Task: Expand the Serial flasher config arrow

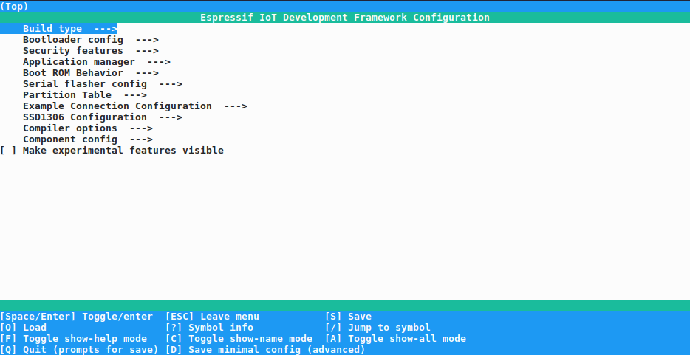Action: 171,84
